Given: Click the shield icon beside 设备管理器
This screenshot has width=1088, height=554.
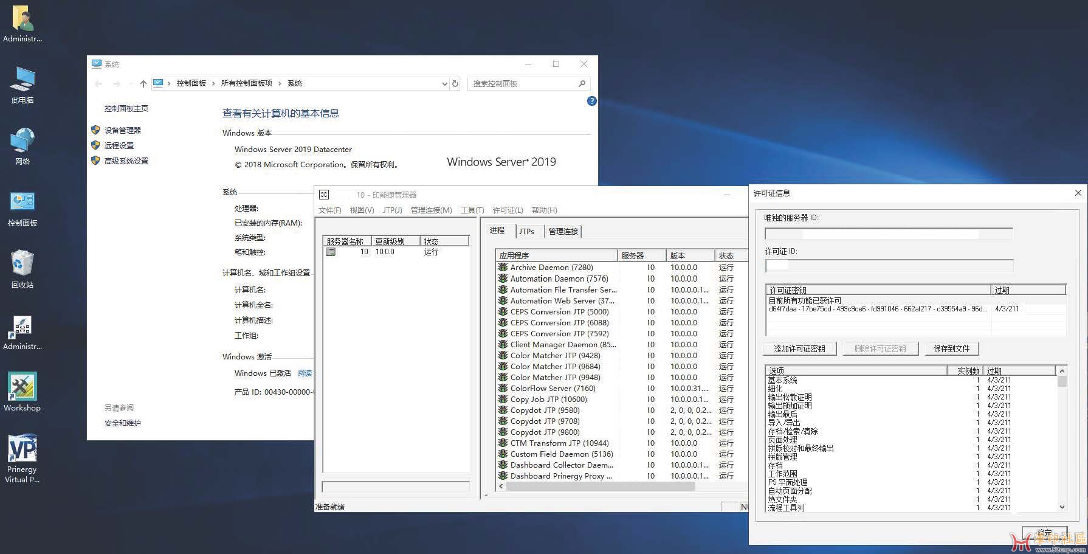Looking at the screenshot, I should [x=95, y=130].
